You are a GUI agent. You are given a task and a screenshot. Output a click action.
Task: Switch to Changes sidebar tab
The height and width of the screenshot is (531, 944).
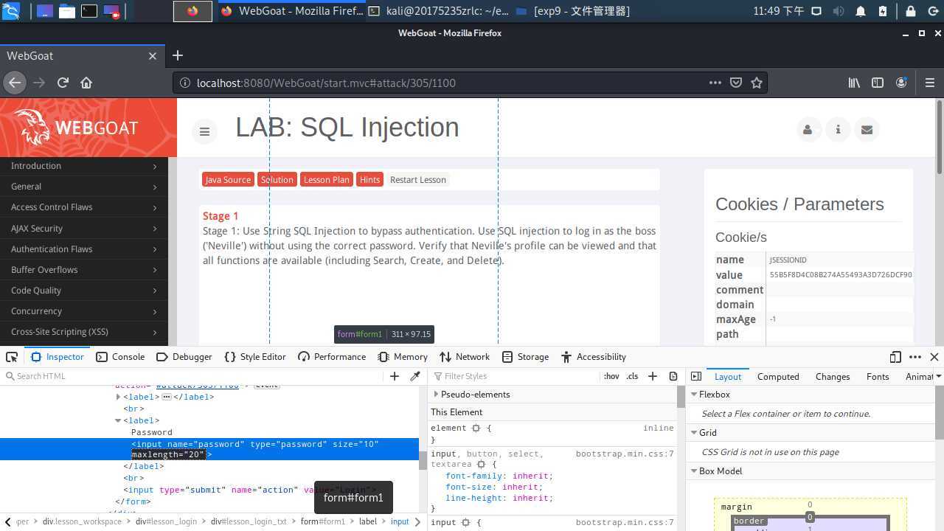[833, 376]
